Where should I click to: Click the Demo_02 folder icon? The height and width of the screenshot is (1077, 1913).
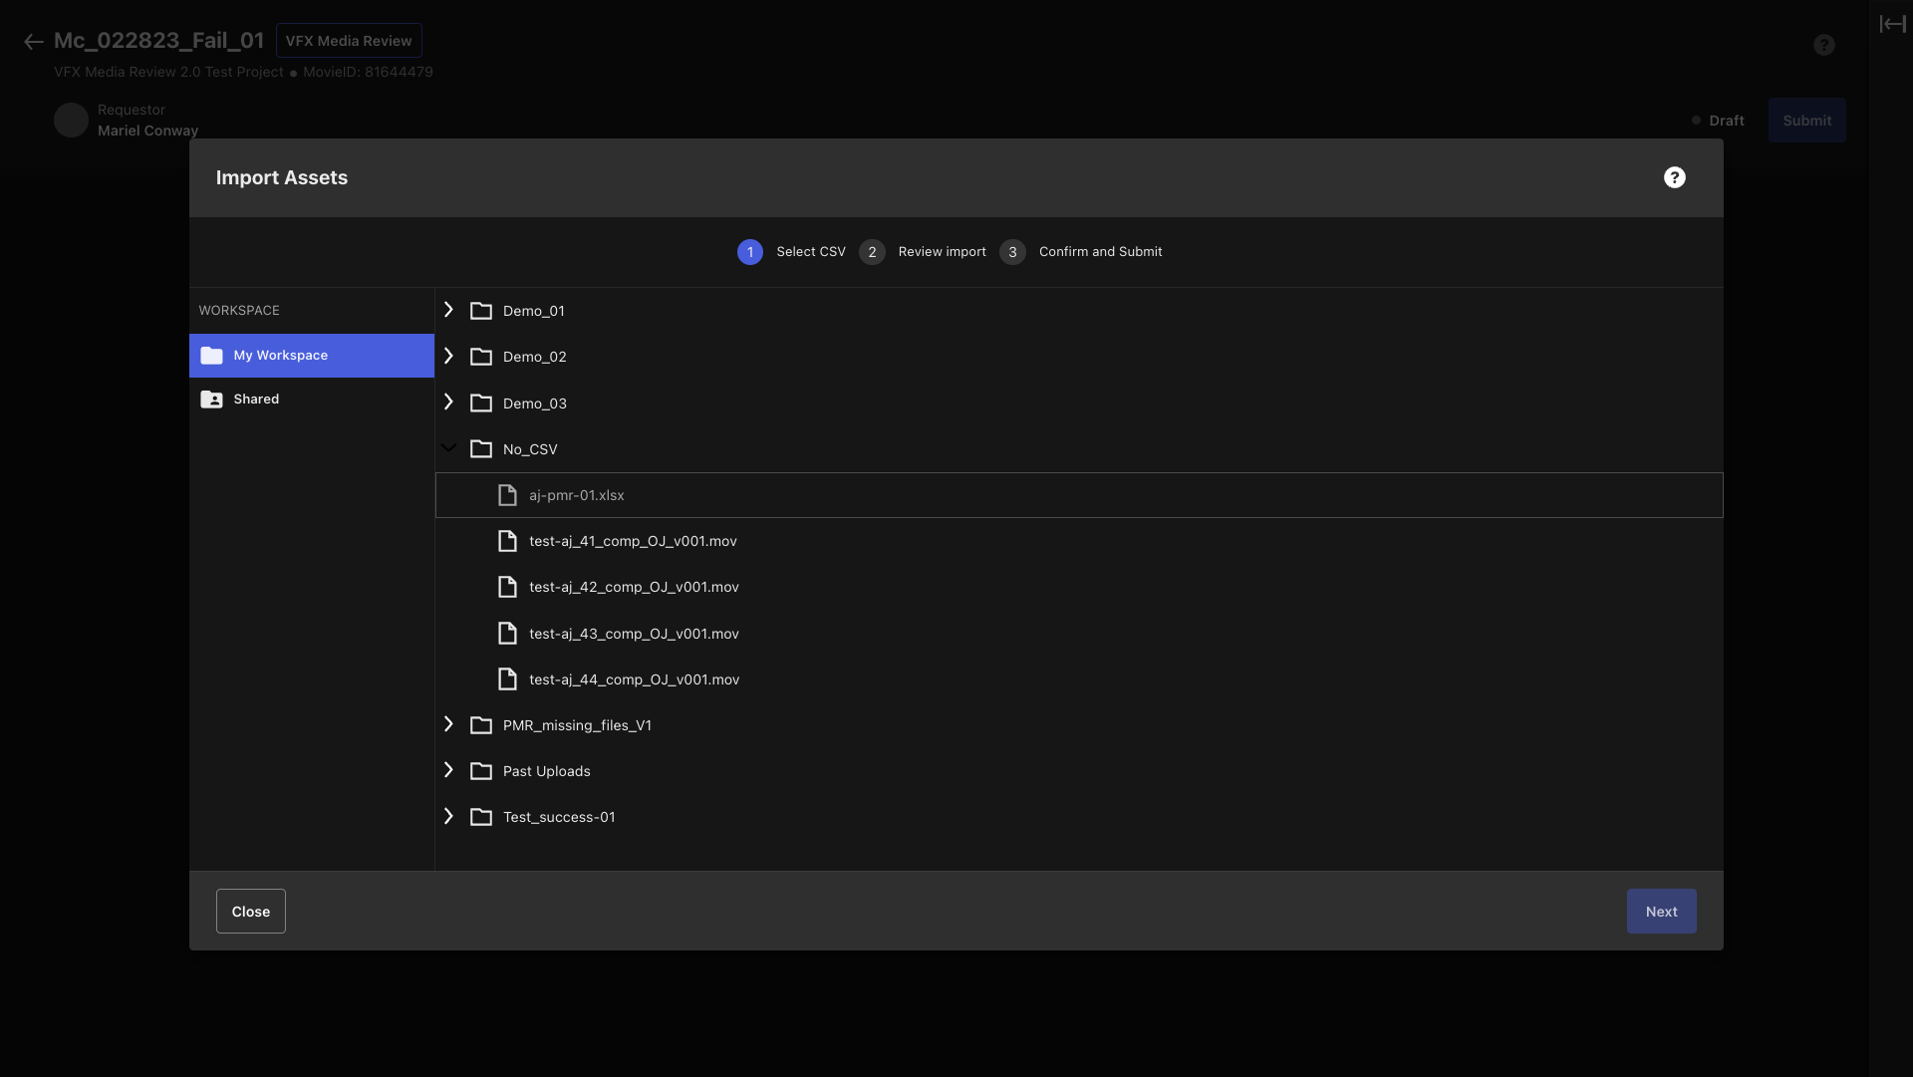481,357
